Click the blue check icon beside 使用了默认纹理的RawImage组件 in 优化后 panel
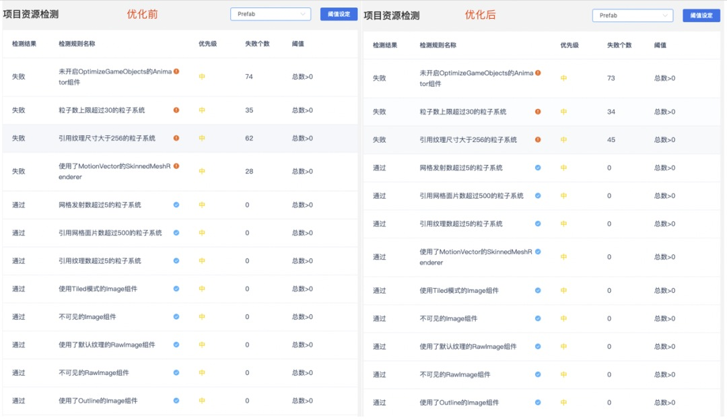 pyautogui.click(x=538, y=346)
